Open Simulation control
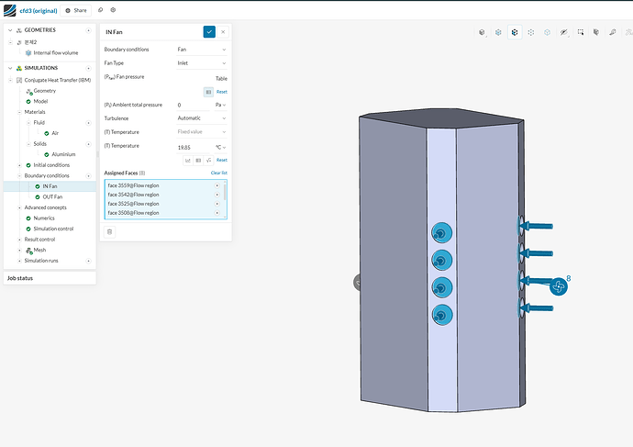Screen dimensions: 633x447 tap(53, 229)
